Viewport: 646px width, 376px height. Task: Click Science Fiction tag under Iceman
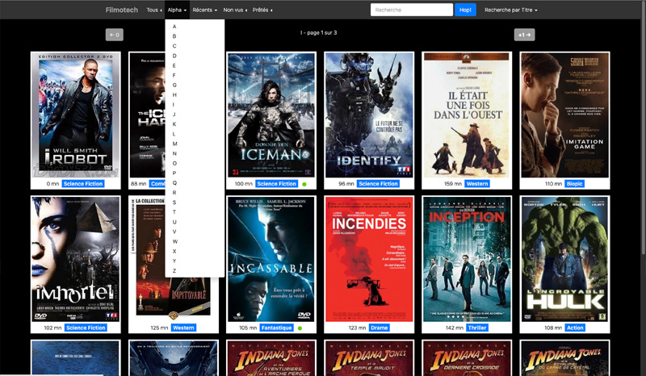(x=276, y=184)
